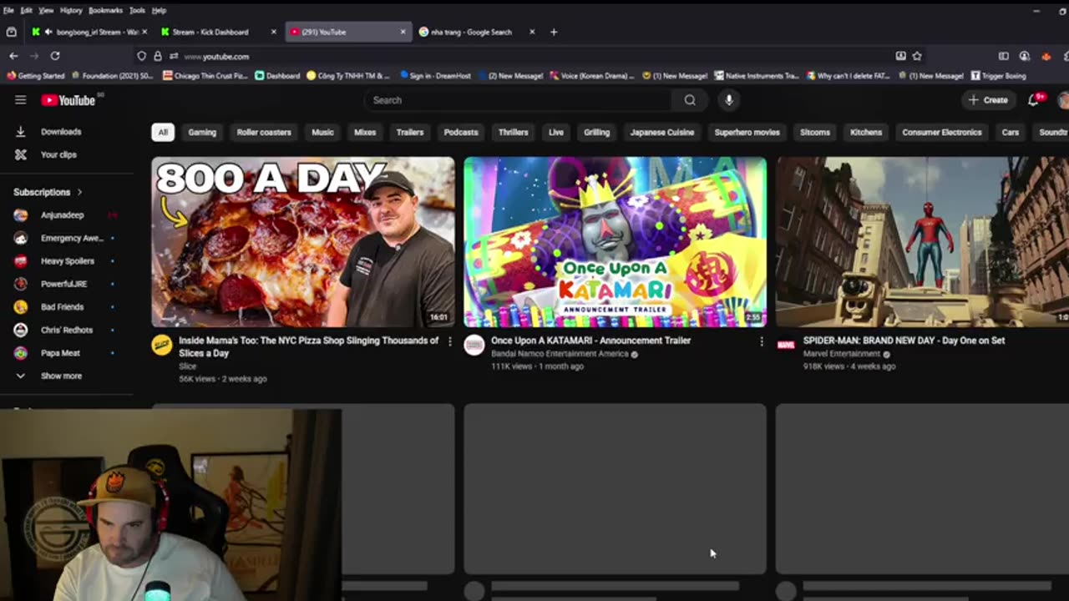1069x601 pixels.
Task: Open Spider-Man Brand New Day title link
Action: tap(904, 341)
